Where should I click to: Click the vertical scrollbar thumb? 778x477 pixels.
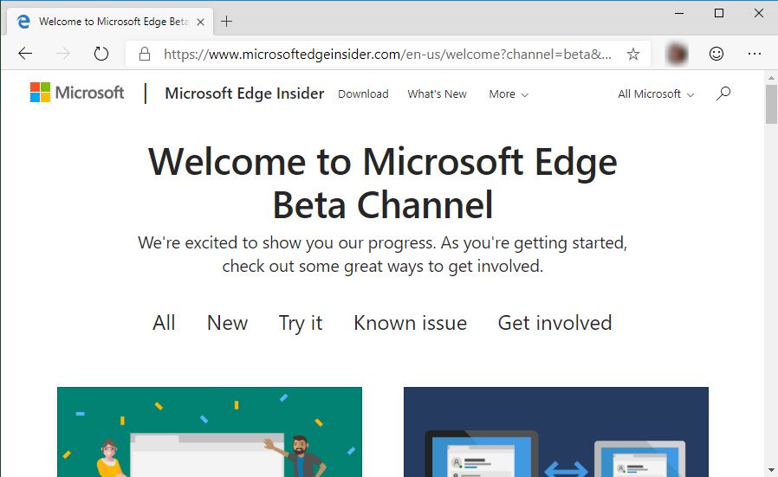pyautogui.click(x=771, y=104)
